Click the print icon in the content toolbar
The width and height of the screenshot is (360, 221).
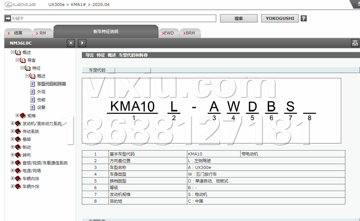click(x=355, y=43)
